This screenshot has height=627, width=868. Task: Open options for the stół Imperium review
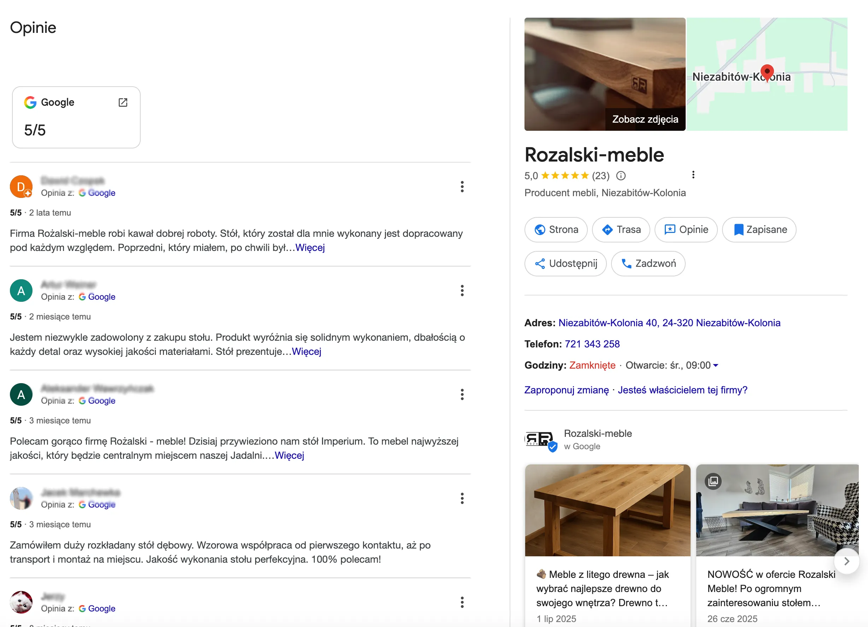tap(462, 394)
